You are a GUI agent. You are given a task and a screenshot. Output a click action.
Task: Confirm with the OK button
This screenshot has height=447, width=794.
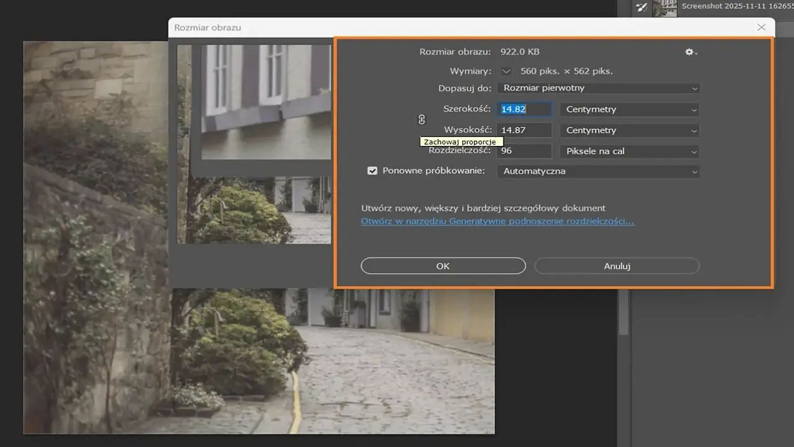[443, 266]
